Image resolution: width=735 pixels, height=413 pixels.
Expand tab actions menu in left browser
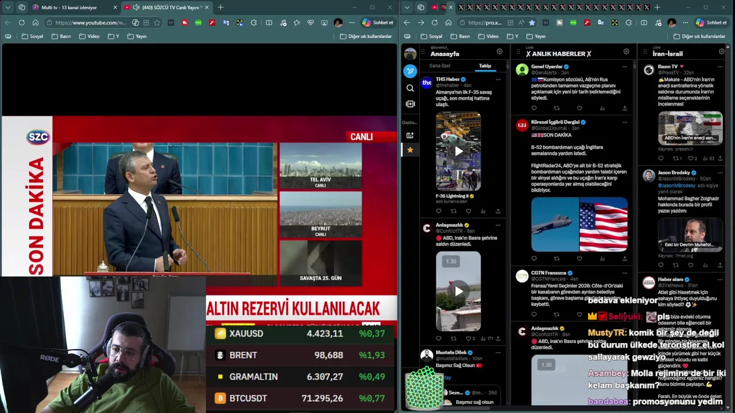click(8, 7)
